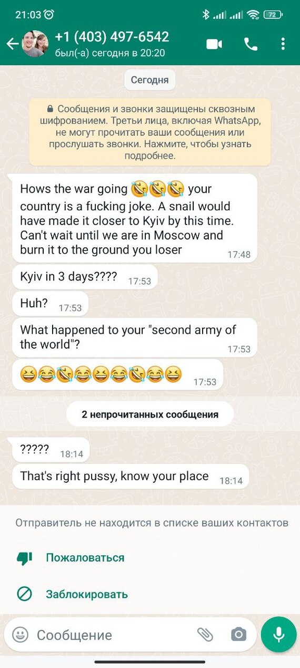This screenshot has width=300, height=668.
Task: Start a voice call via phone icon
Action: pos(251,44)
